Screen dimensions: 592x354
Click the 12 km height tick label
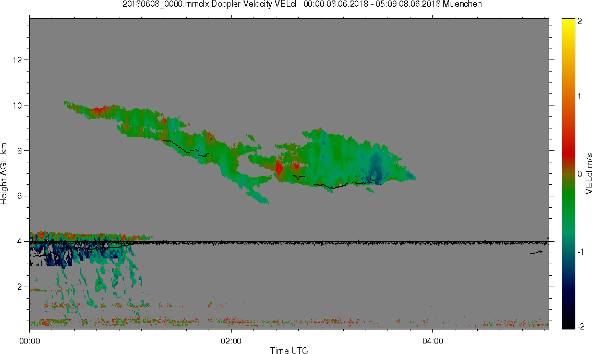pos(17,60)
